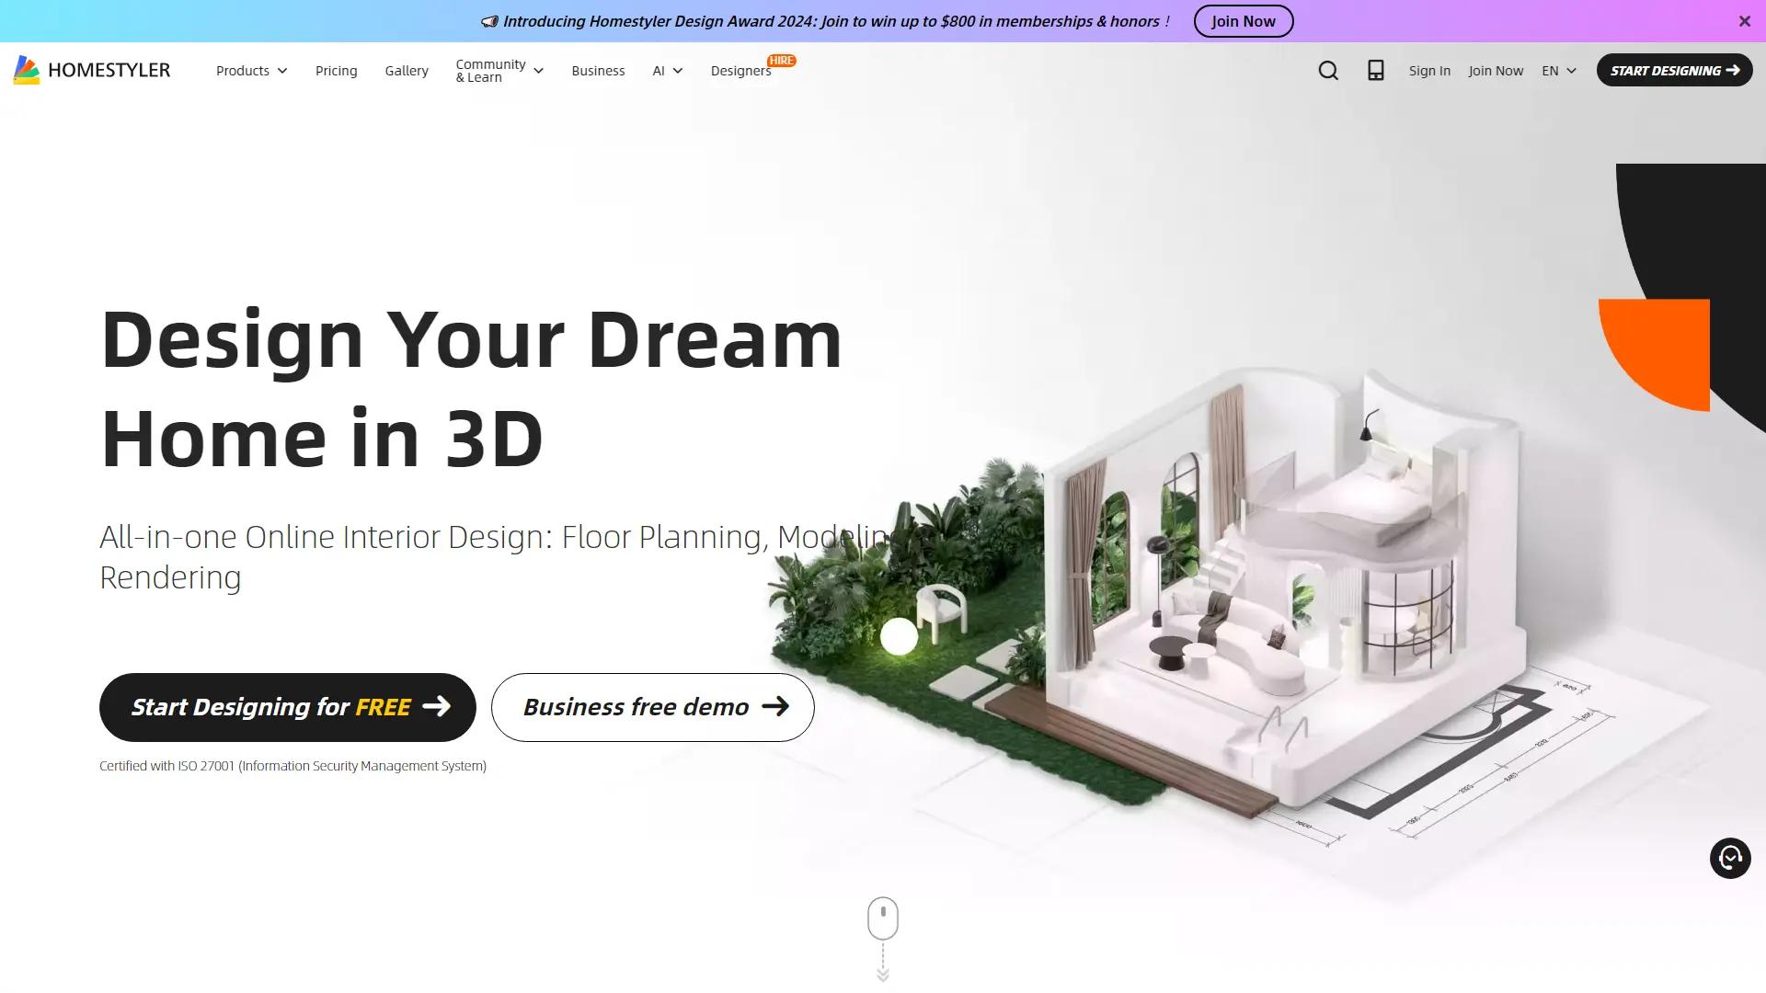
Task: Expand the AI menu
Action: point(667,70)
